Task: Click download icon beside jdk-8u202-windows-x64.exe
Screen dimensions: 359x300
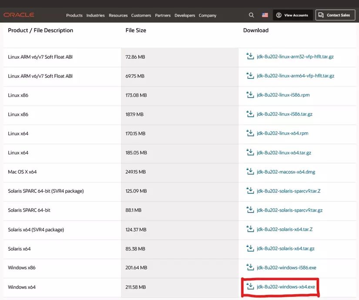Action: [x=250, y=287]
